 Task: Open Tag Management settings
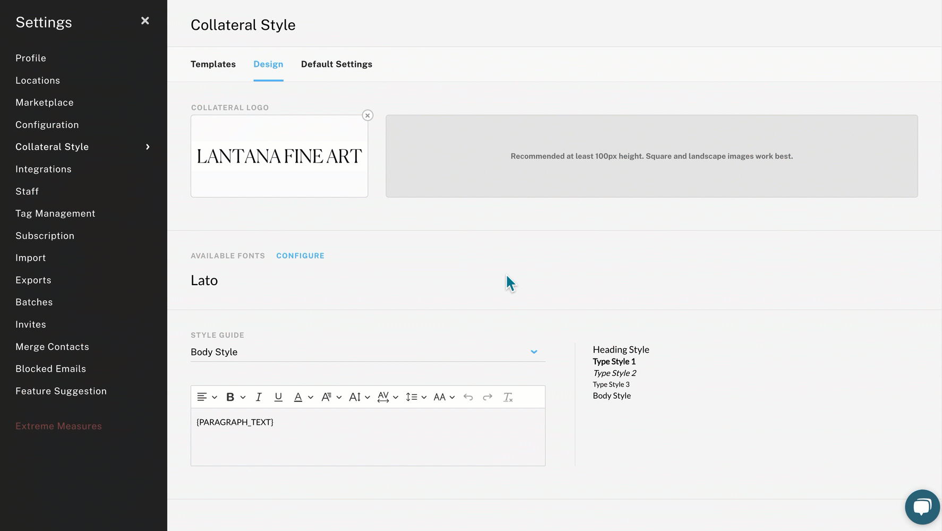click(55, 213)
